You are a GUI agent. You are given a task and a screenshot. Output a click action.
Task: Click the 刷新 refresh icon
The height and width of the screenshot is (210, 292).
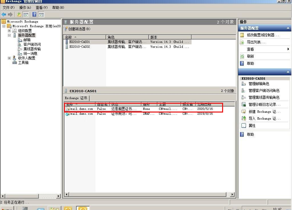[242, 56]
